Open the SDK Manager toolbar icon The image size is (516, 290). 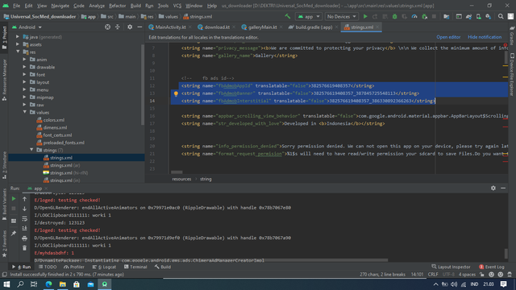click(x=489, y=16)
